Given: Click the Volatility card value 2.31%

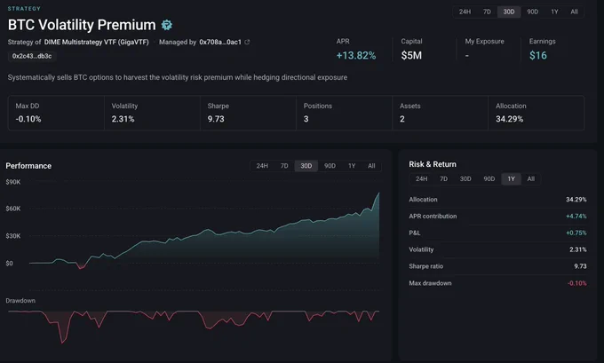Looking at the screenshot, I should pyautogui.click(x=123, y=119).
